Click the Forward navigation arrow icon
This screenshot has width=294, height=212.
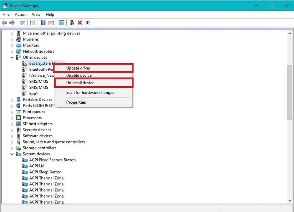click(12, 22)
